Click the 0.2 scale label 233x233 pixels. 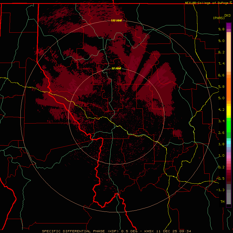(x=221, y=167)
